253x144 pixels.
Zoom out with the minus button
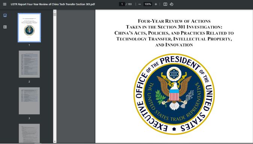pyautogui.click(x=140, y=4)
